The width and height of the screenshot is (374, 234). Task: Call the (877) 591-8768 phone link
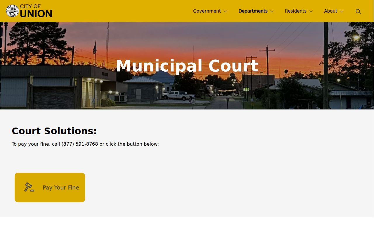coord(80,144)
